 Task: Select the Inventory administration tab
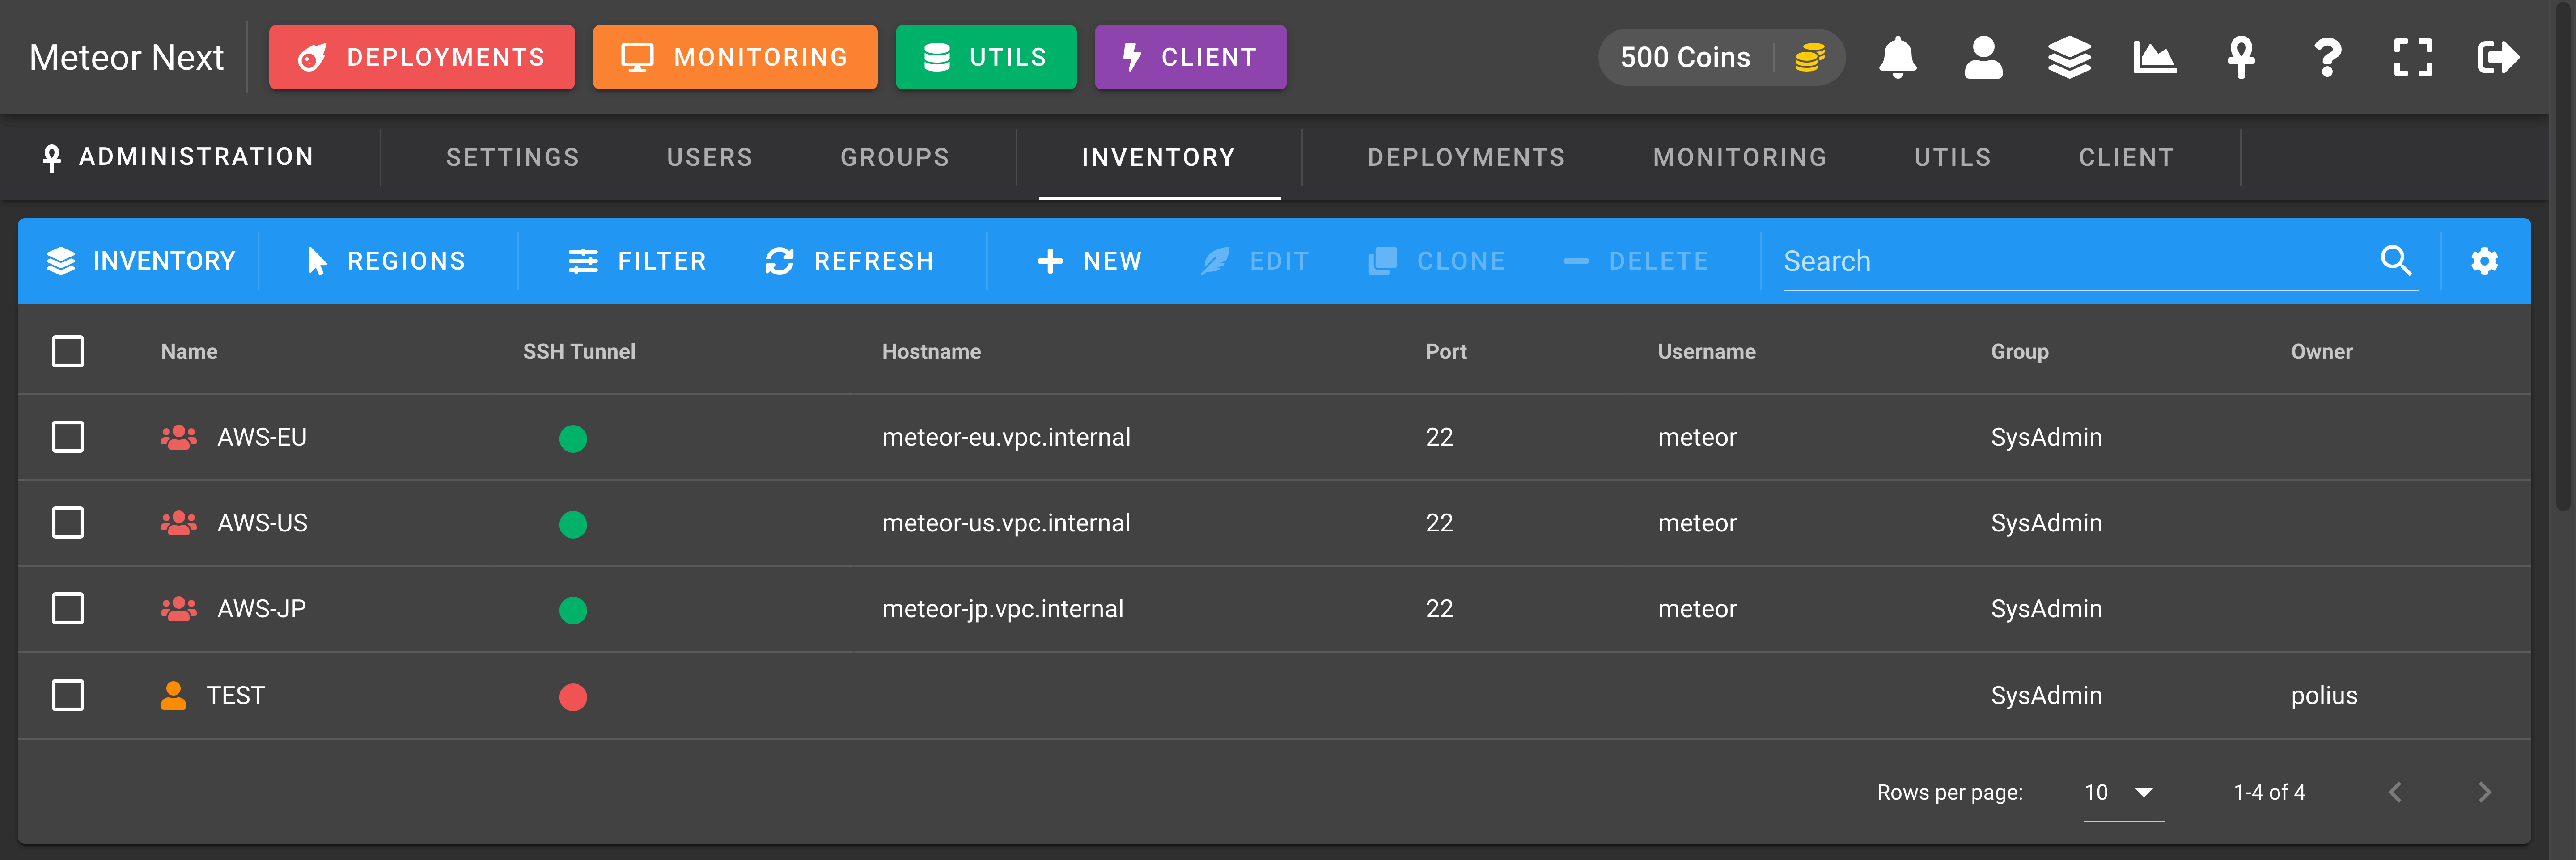(1159, 157)
